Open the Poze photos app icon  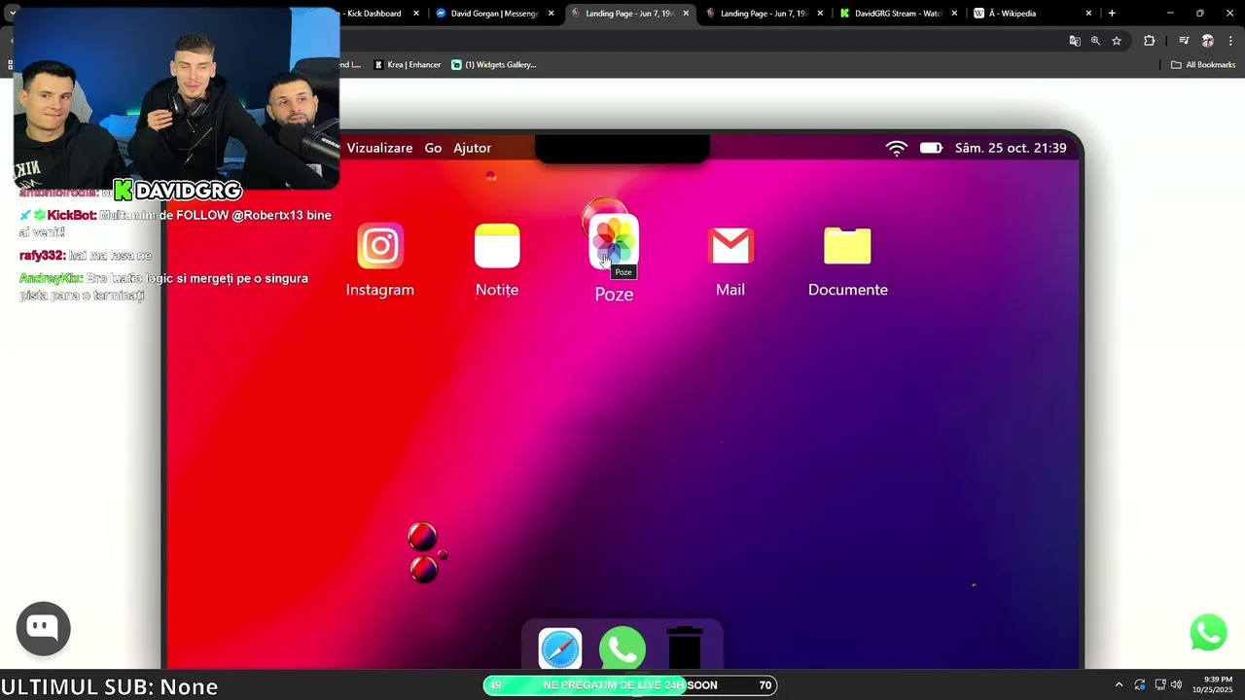click(x=614, y=242)
